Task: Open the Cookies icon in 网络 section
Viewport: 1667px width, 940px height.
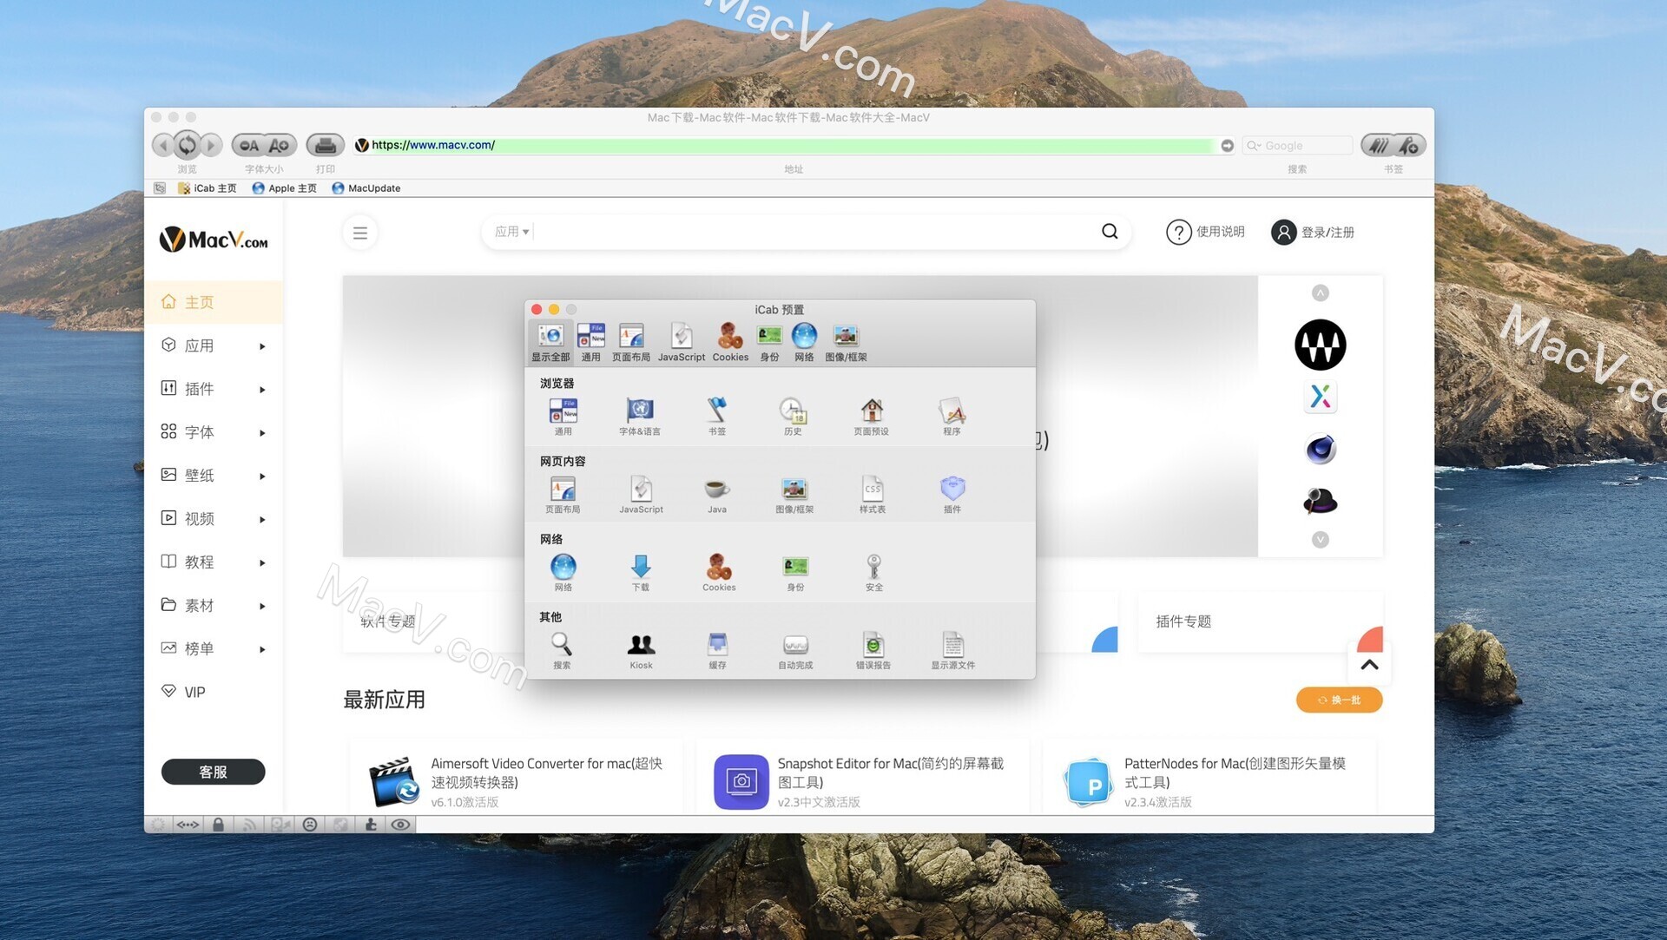Action: (719, 572)
